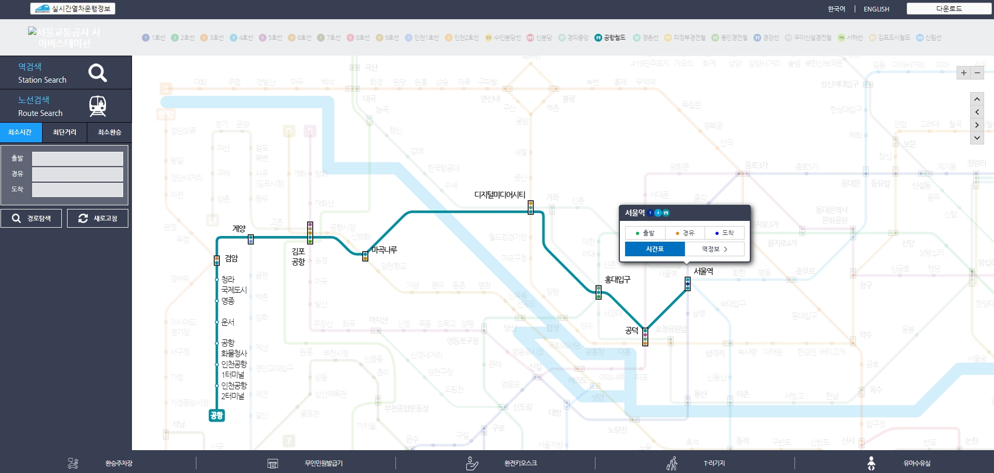Click 서울역 station marker on map
Viewport: 994px width, 473px height.
pos(687,283)
